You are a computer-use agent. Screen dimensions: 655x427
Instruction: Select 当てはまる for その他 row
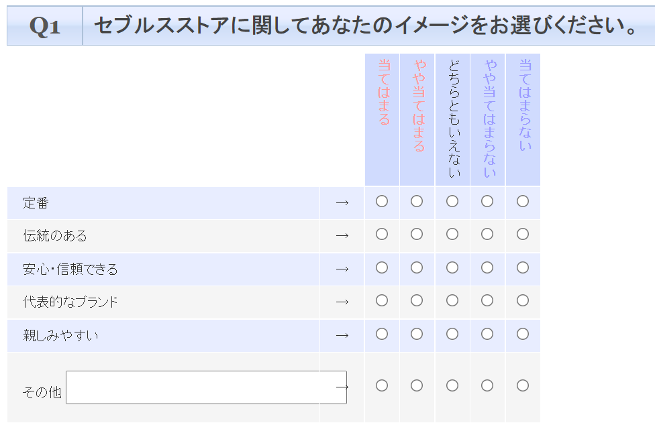(x=382, y=385)
